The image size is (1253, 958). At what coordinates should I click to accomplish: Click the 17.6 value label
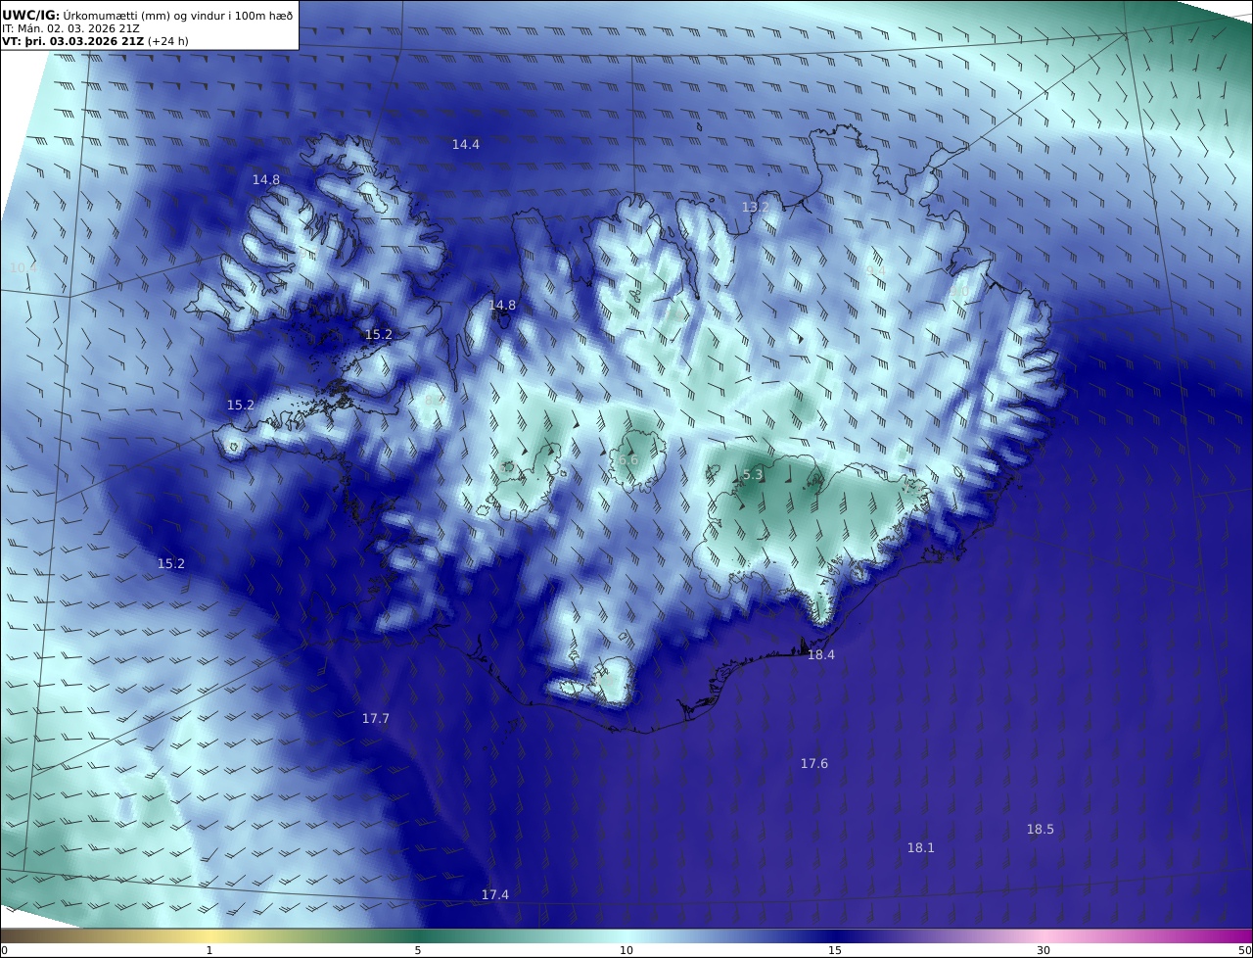pyautogui.click(x=814, y=764)
